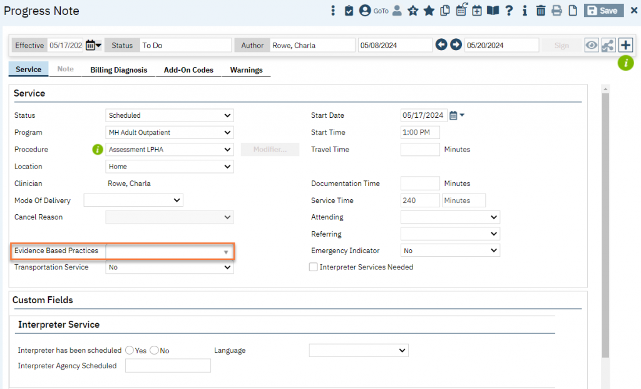Click the green info icon next to Procedure

click(97, 149)
